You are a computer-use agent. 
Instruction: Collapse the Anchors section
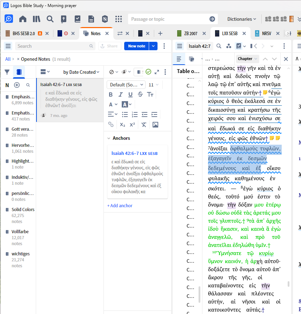tap(109, 138)
